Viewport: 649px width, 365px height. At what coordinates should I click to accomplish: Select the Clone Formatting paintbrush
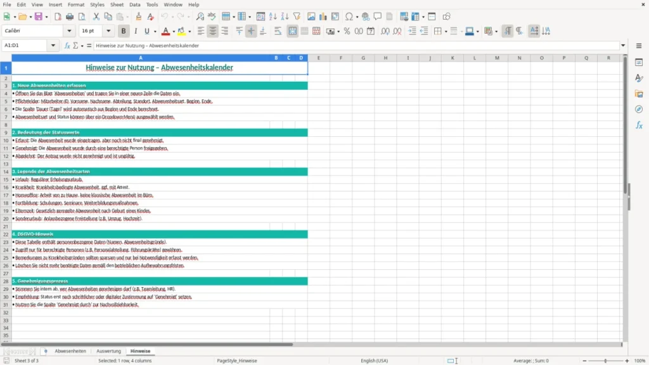(x=139, y=16)
